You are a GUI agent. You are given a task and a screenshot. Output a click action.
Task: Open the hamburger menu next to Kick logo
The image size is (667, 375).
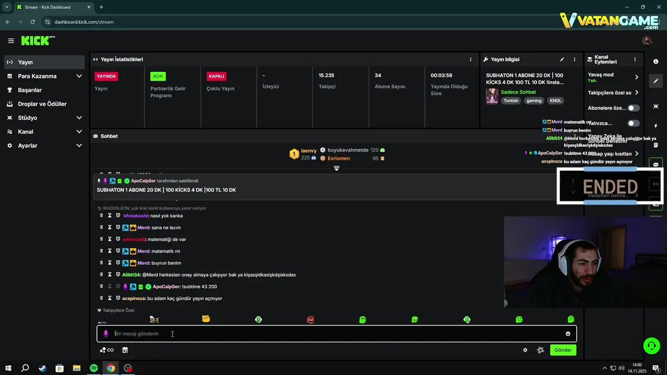(11, 41)
